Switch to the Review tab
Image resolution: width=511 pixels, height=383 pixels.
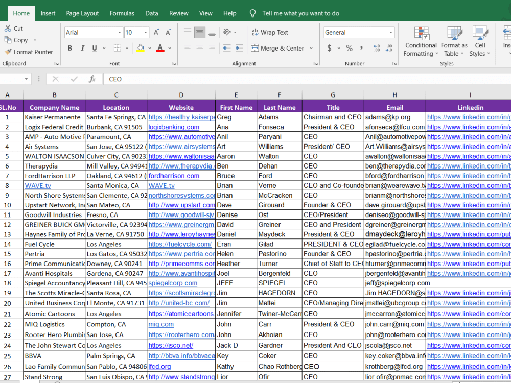(x=178, y=13)
